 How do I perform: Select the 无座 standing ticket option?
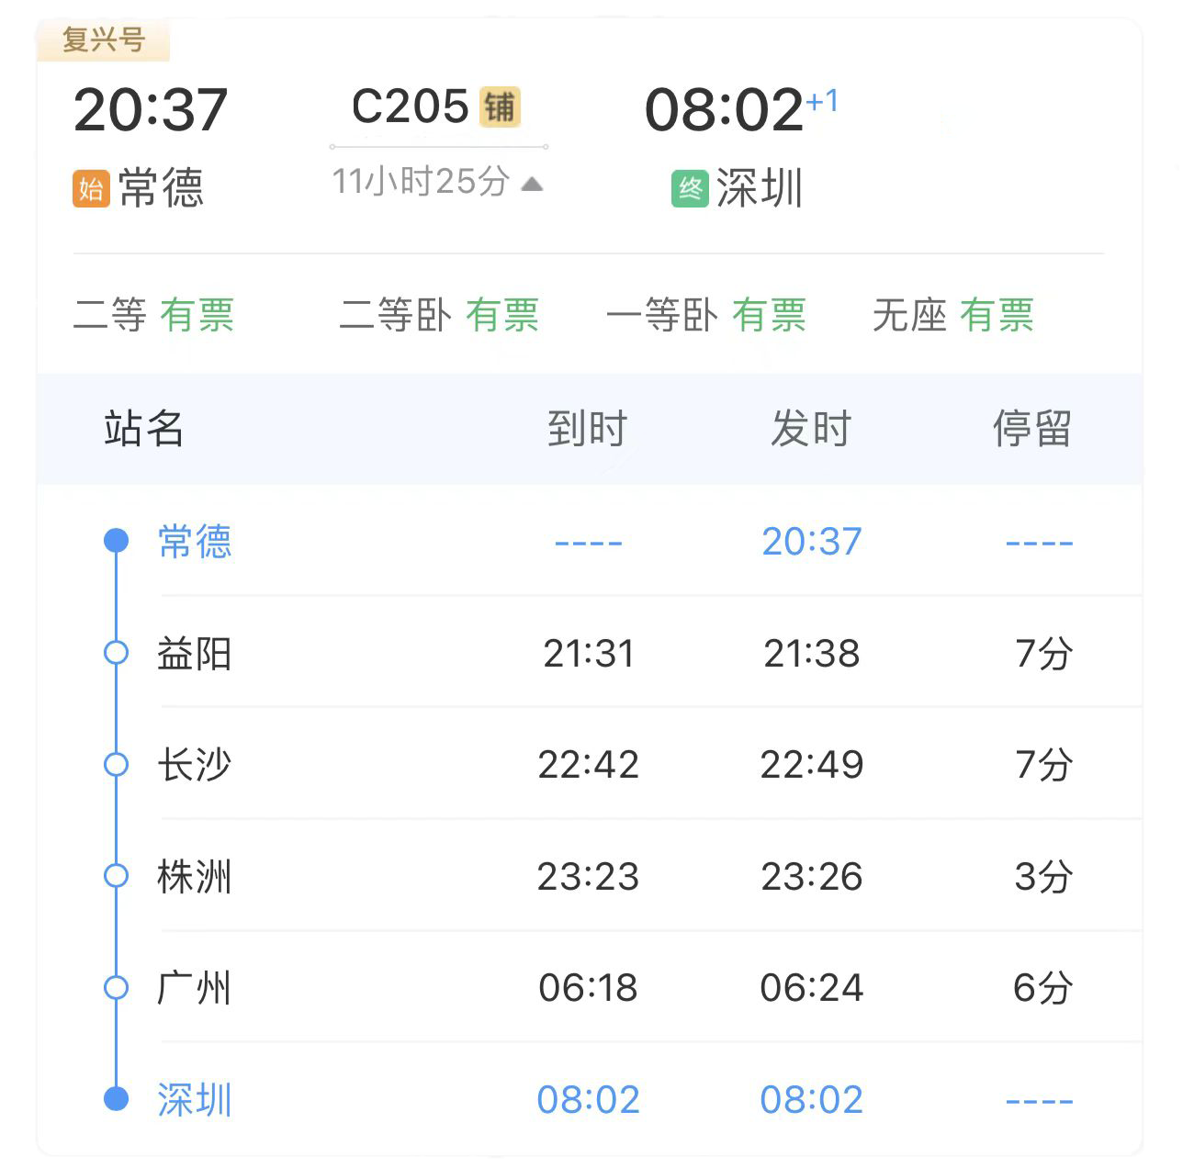coord(953,315)
